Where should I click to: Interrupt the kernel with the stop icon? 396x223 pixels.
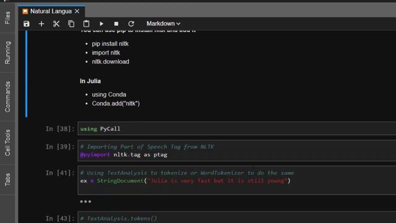click(116, 24)
